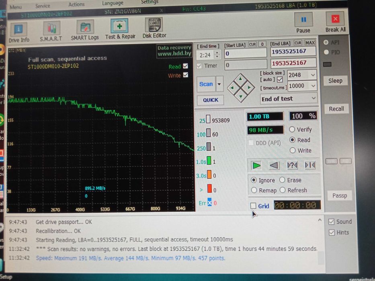Image resolution: width=375 pixels, height=281 pixels.
Task: Open the End of test dropdown
Action: click(x=313, y=98)
